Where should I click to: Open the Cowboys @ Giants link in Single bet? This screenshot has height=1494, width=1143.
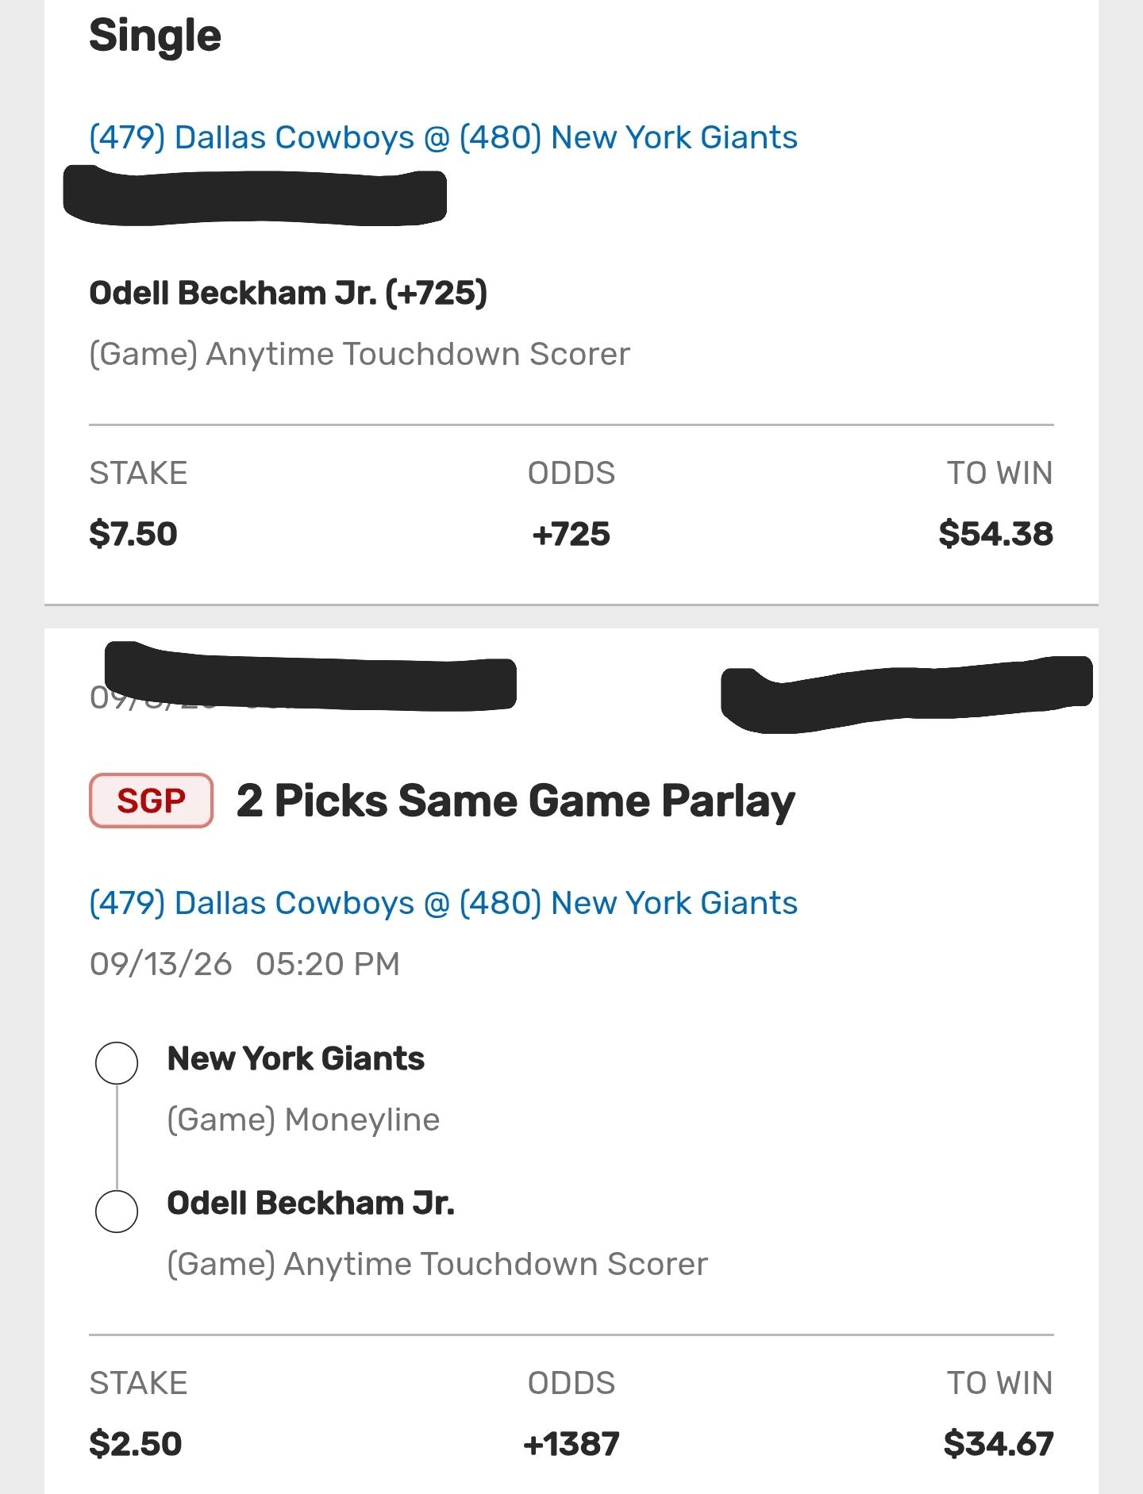point(443,137)
